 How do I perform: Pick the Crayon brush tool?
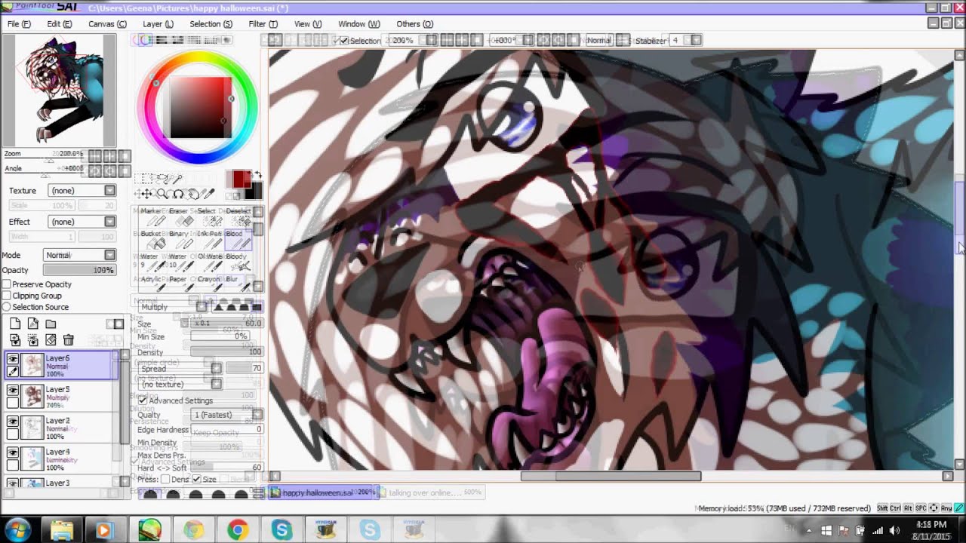211,284
